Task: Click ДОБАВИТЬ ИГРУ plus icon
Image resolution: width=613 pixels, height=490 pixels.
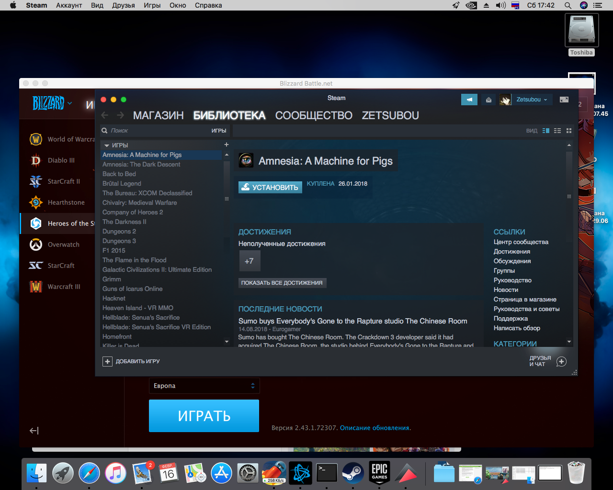Action: click(108, 361)
